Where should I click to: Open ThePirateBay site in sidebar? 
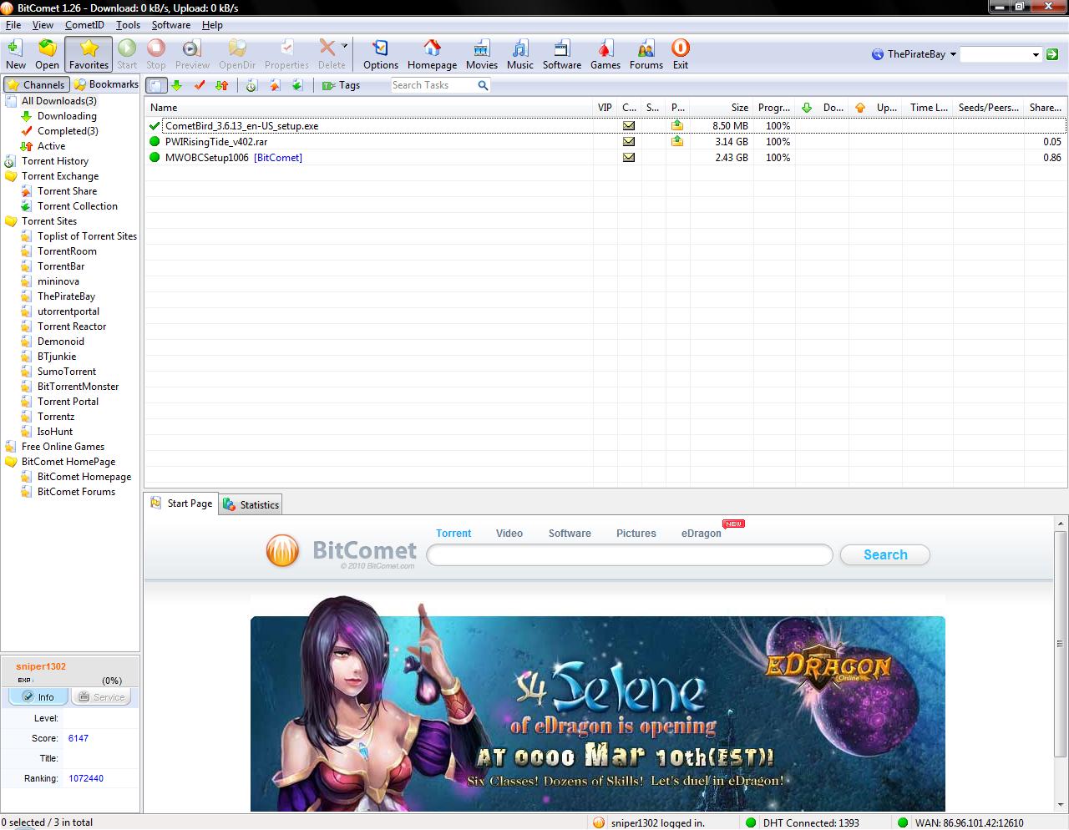click(66, 296)
